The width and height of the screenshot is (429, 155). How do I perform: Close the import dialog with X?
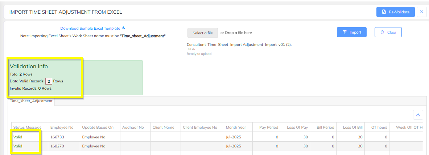coord(422,12)
